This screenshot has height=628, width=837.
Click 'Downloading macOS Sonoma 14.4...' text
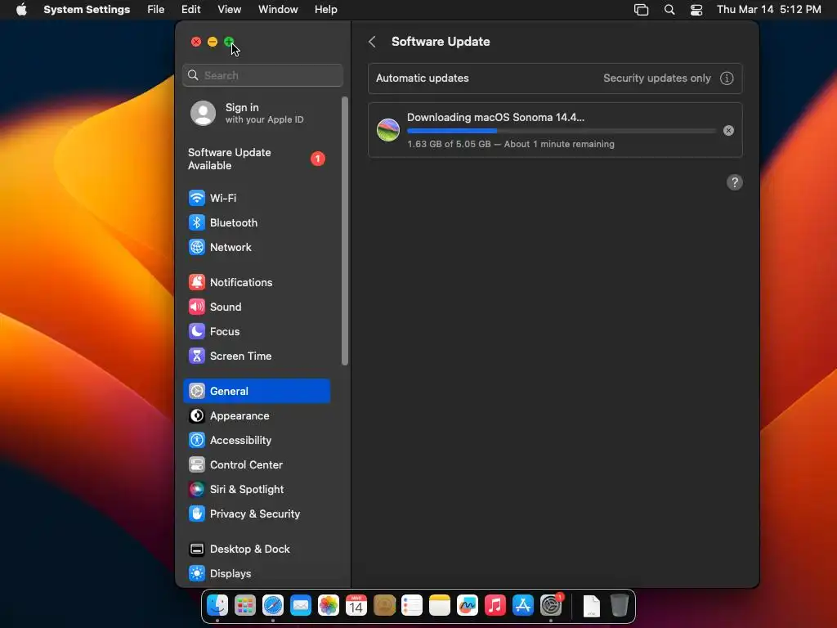pos(495,118)
